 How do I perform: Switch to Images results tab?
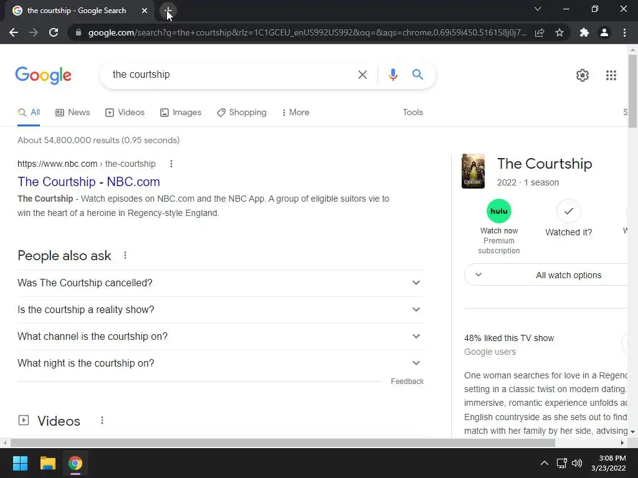[181, 113]
